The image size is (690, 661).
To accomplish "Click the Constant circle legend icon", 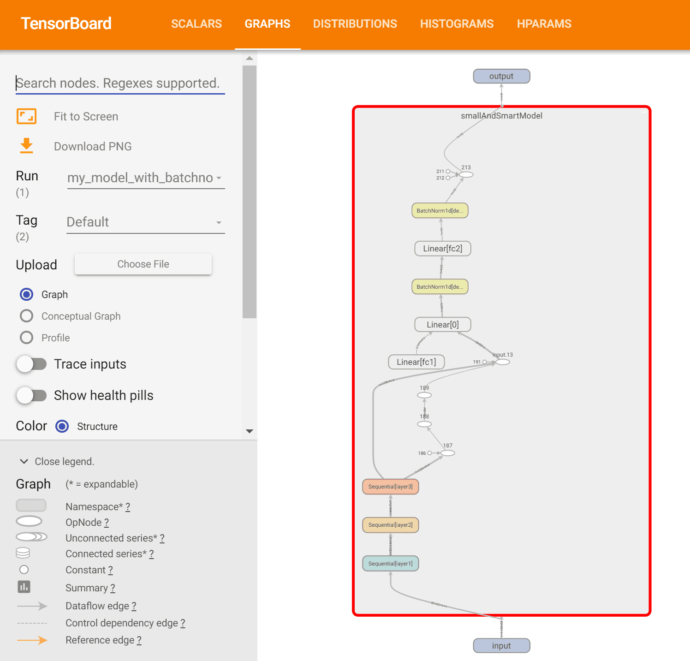I will point(24,570).
